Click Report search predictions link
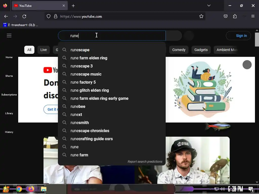Viewport: 259px width, 194px height. 145,162
